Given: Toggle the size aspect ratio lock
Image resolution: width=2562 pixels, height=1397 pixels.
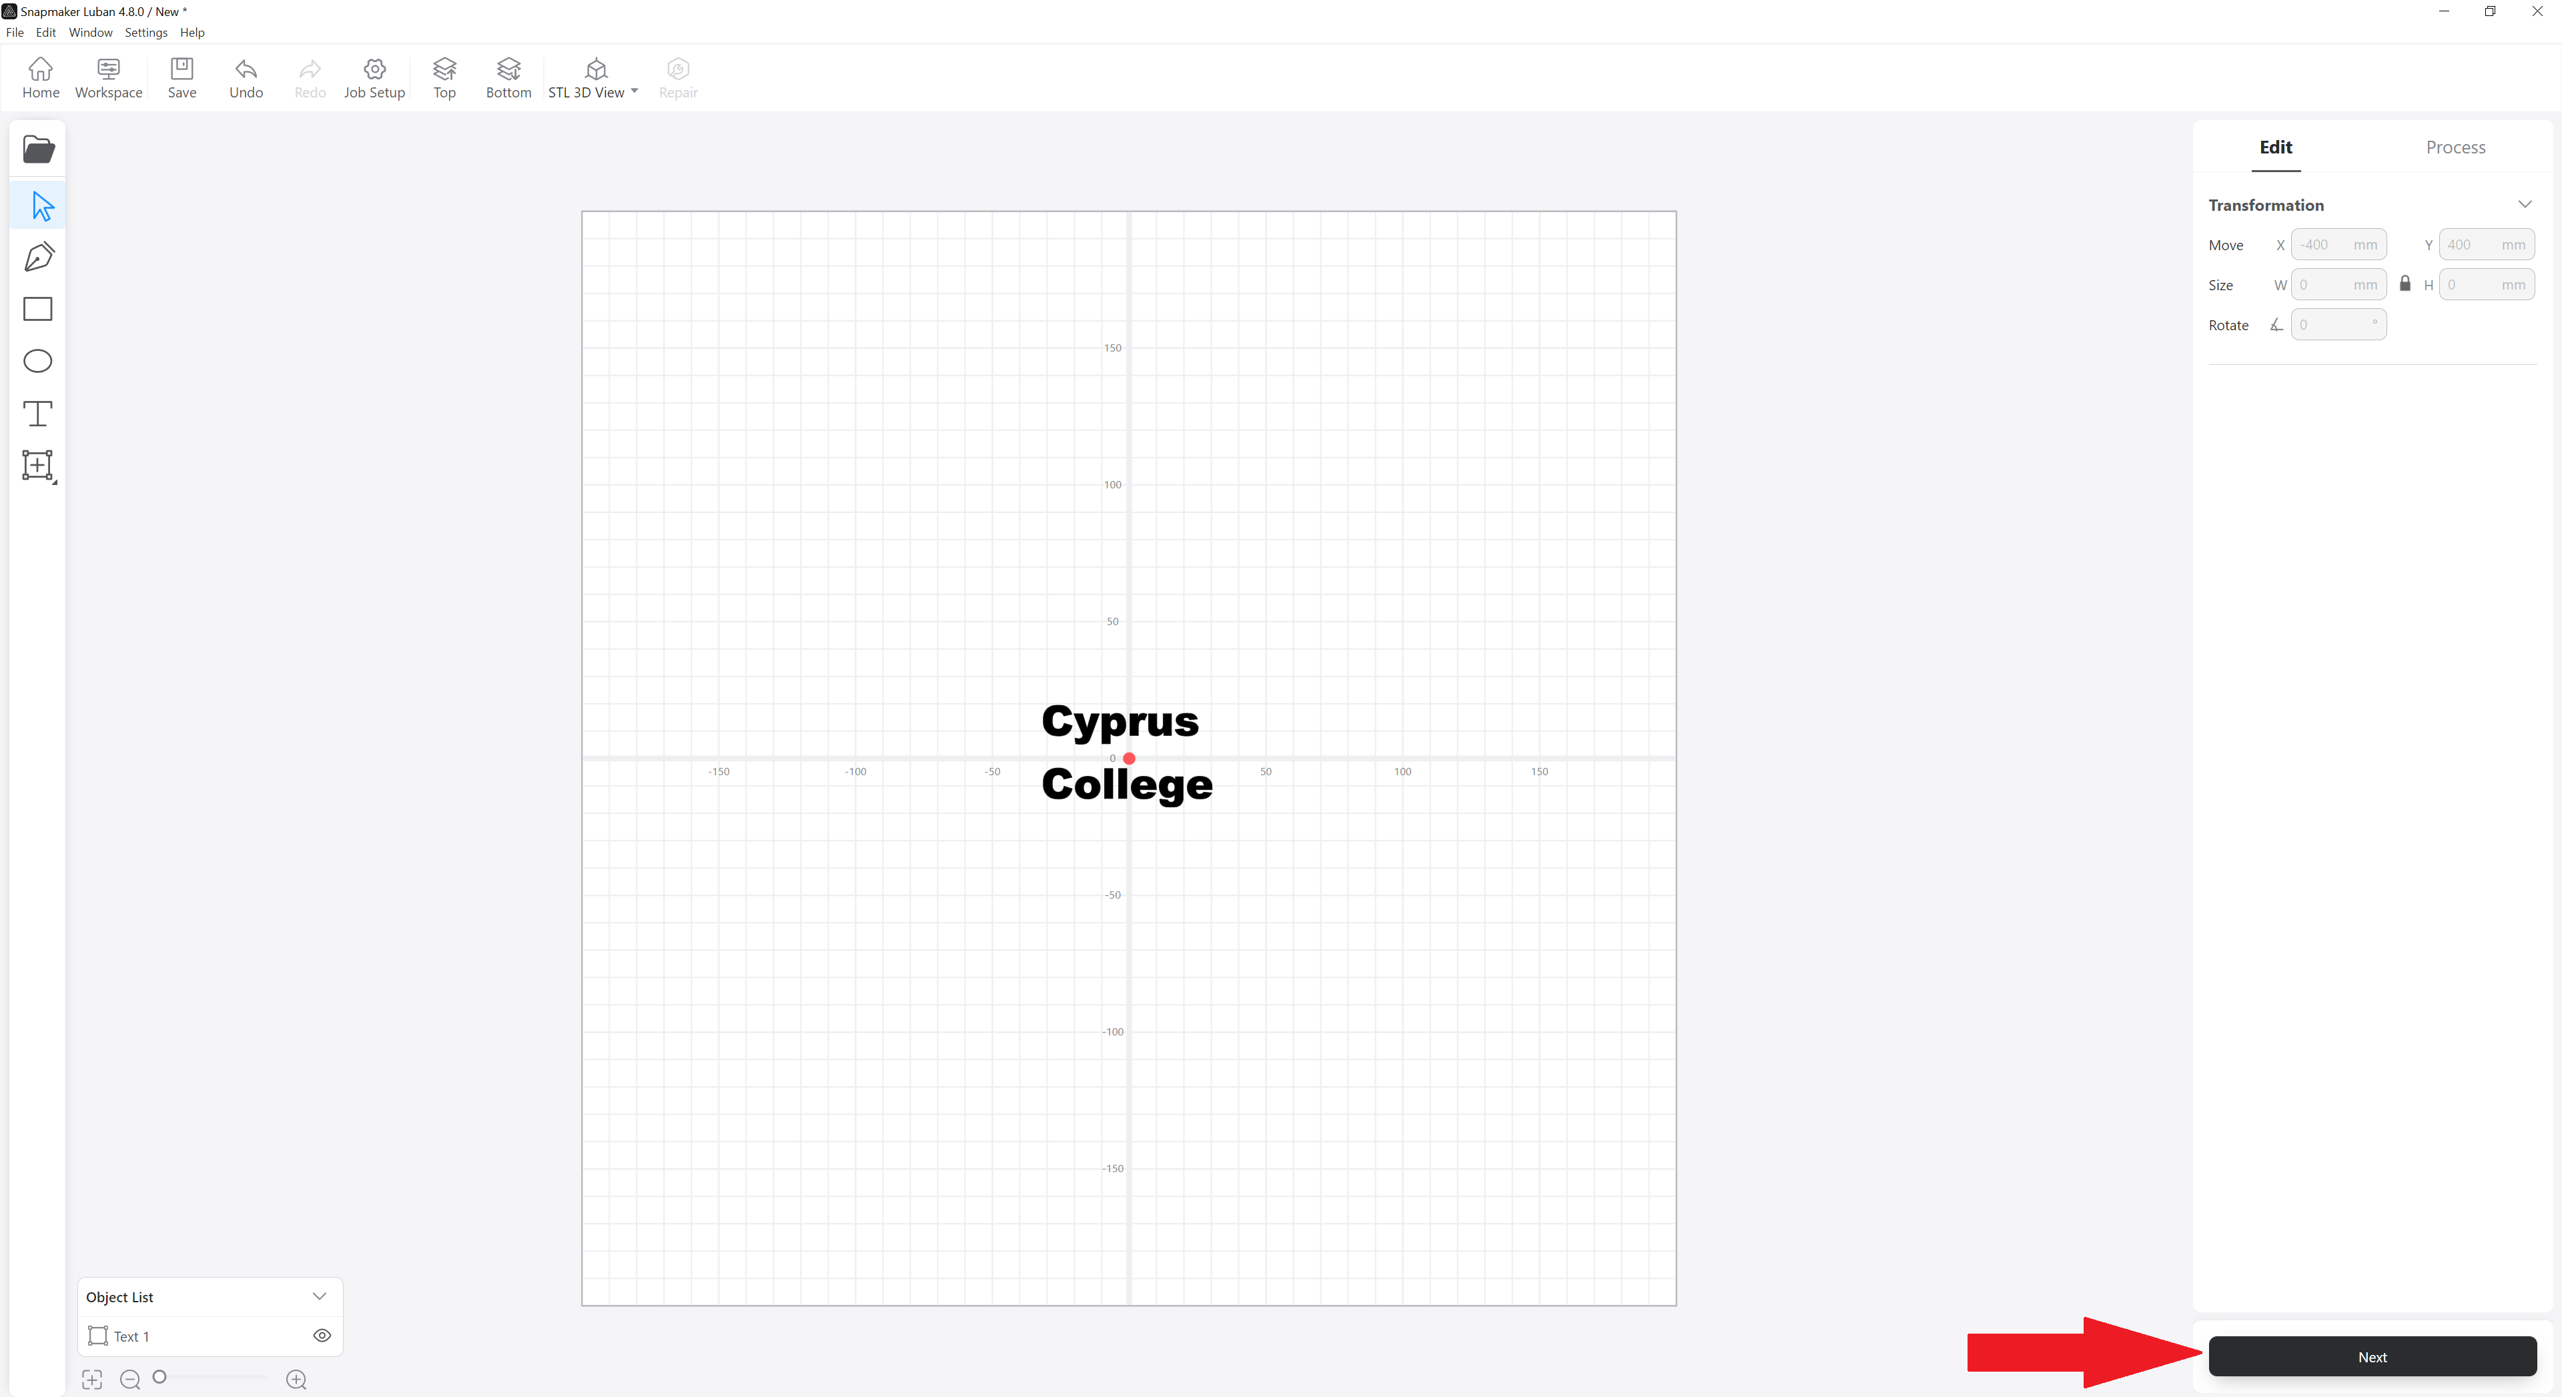Looking at the screenshot, I should point(2405,284).
